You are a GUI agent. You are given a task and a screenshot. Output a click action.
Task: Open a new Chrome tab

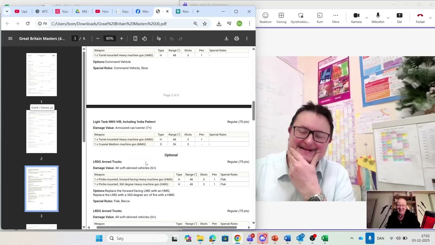198,11
